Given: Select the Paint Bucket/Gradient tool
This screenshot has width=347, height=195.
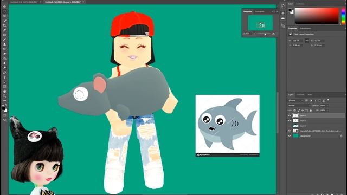Looking at the screenshot, I should [x=4, y=58].
